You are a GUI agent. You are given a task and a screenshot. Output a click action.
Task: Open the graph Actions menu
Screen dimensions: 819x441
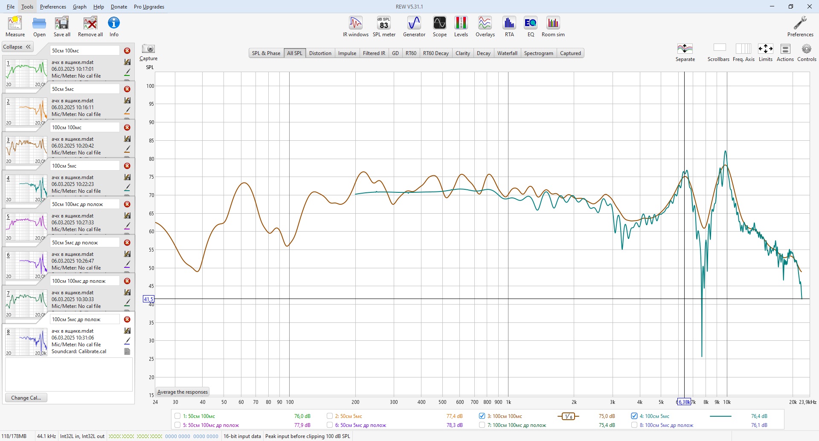coord(785,53)
